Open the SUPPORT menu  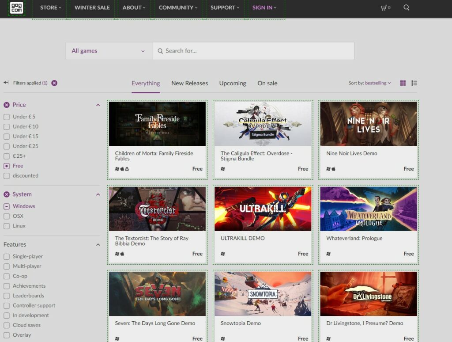225,8
